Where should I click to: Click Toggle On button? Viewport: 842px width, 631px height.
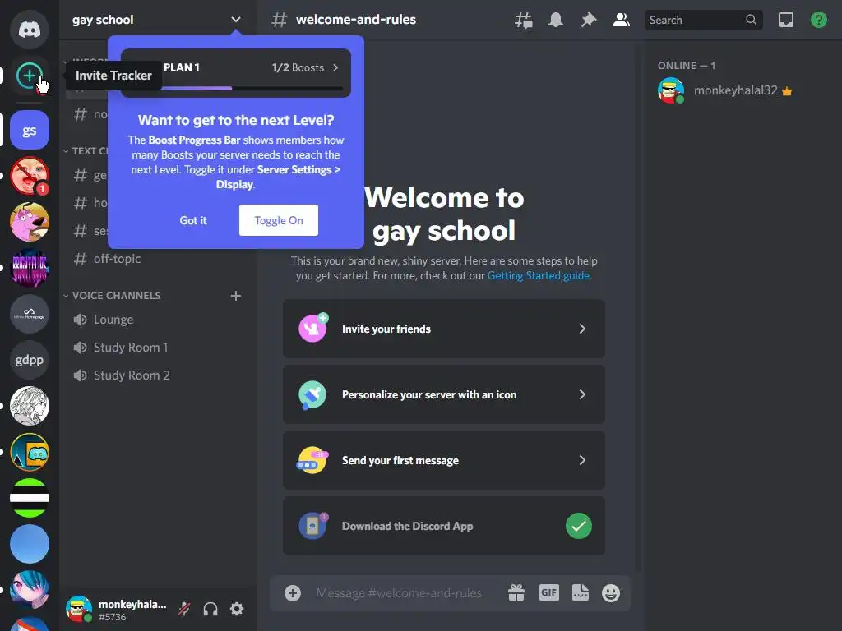coord(278,220)
